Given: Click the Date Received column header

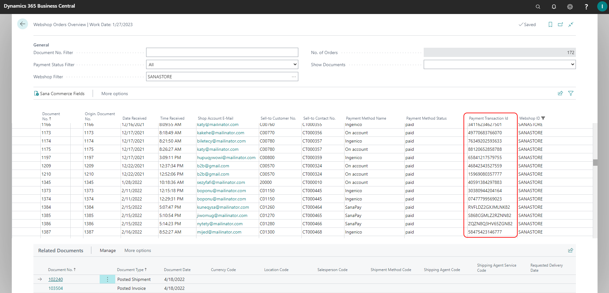Looking at the screenshot, I should tap(134, 118).
